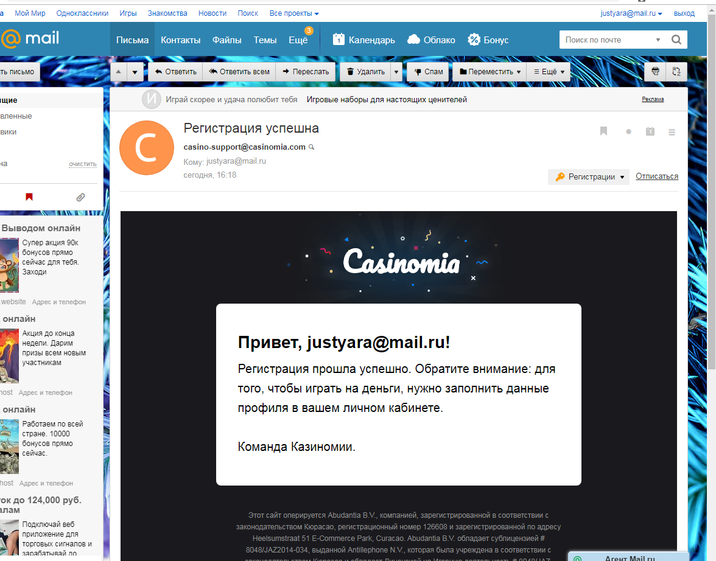Click the Ответить button
716x561 pixels.
tap(175, 72)
